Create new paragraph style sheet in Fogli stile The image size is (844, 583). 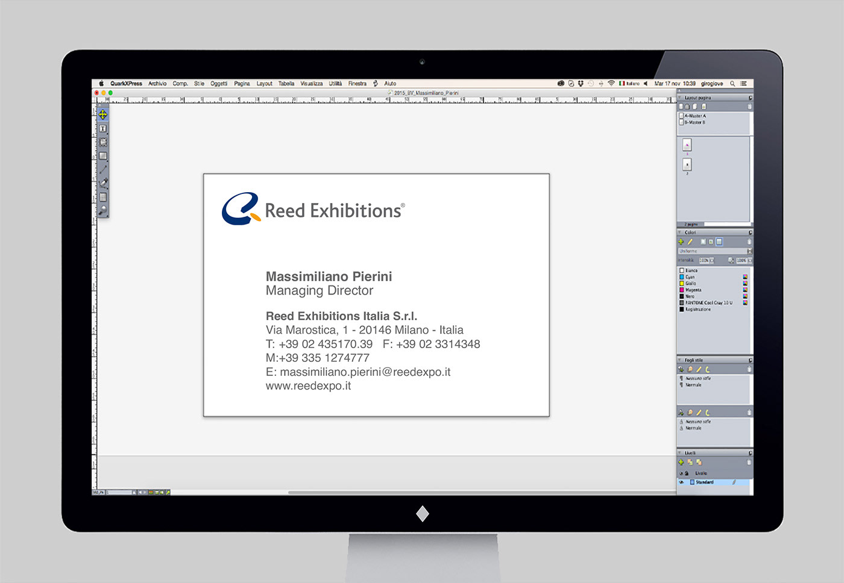coord(681,370)
